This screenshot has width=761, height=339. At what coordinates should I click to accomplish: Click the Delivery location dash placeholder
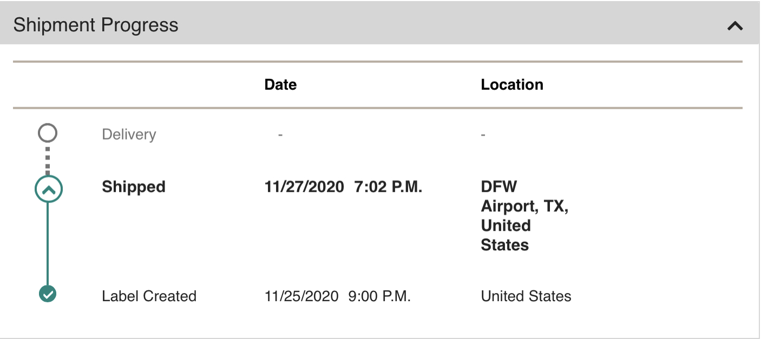pyautogui.click(x=483, y=134)
